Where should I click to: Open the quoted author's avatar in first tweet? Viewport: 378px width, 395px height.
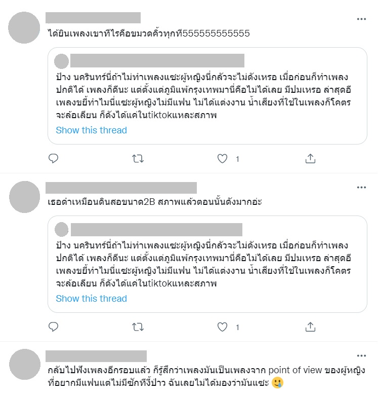[x=62, y=61]
